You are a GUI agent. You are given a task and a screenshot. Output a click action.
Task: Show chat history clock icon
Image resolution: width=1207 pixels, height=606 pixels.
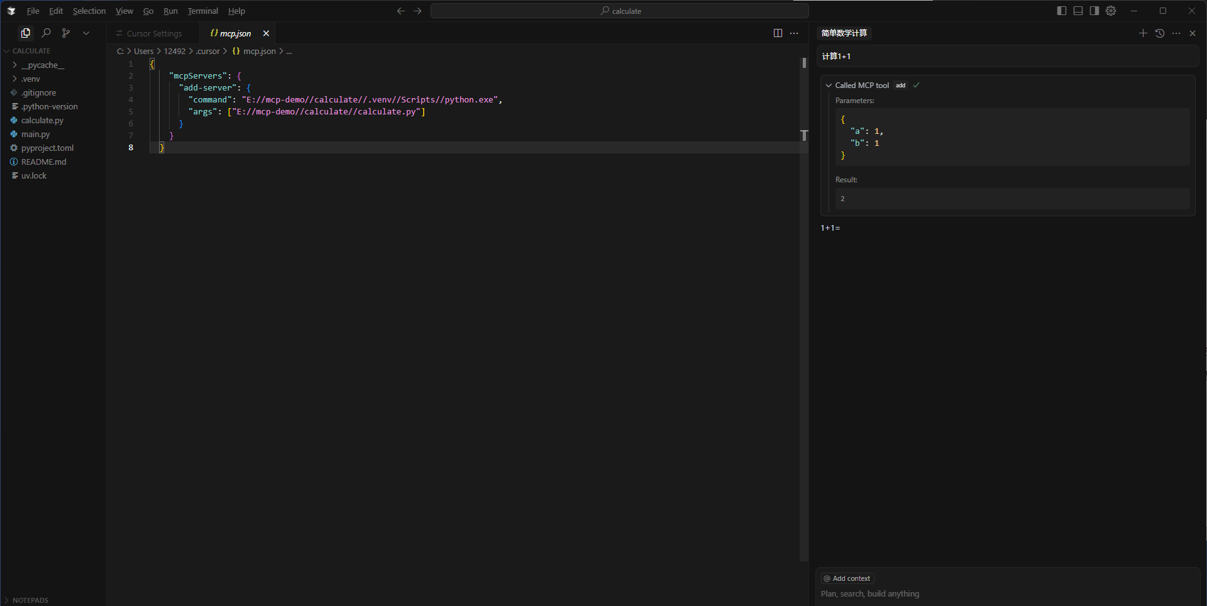pyautogui.click(x=1160, y=33)
